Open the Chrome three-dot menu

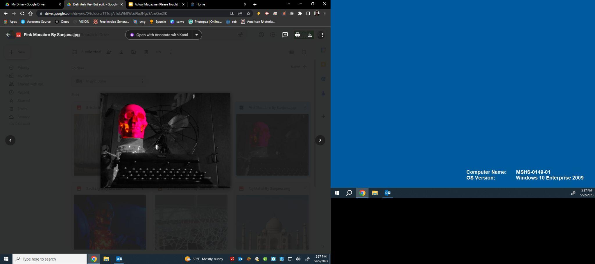pyautogui.click(x=325, y=13)
